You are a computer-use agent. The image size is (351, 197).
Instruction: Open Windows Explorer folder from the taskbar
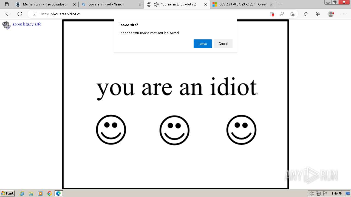point(31,193)
